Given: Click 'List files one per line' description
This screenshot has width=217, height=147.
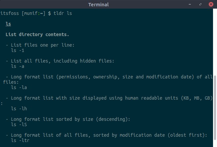Looking at the screenshot, I should (42, 45).
